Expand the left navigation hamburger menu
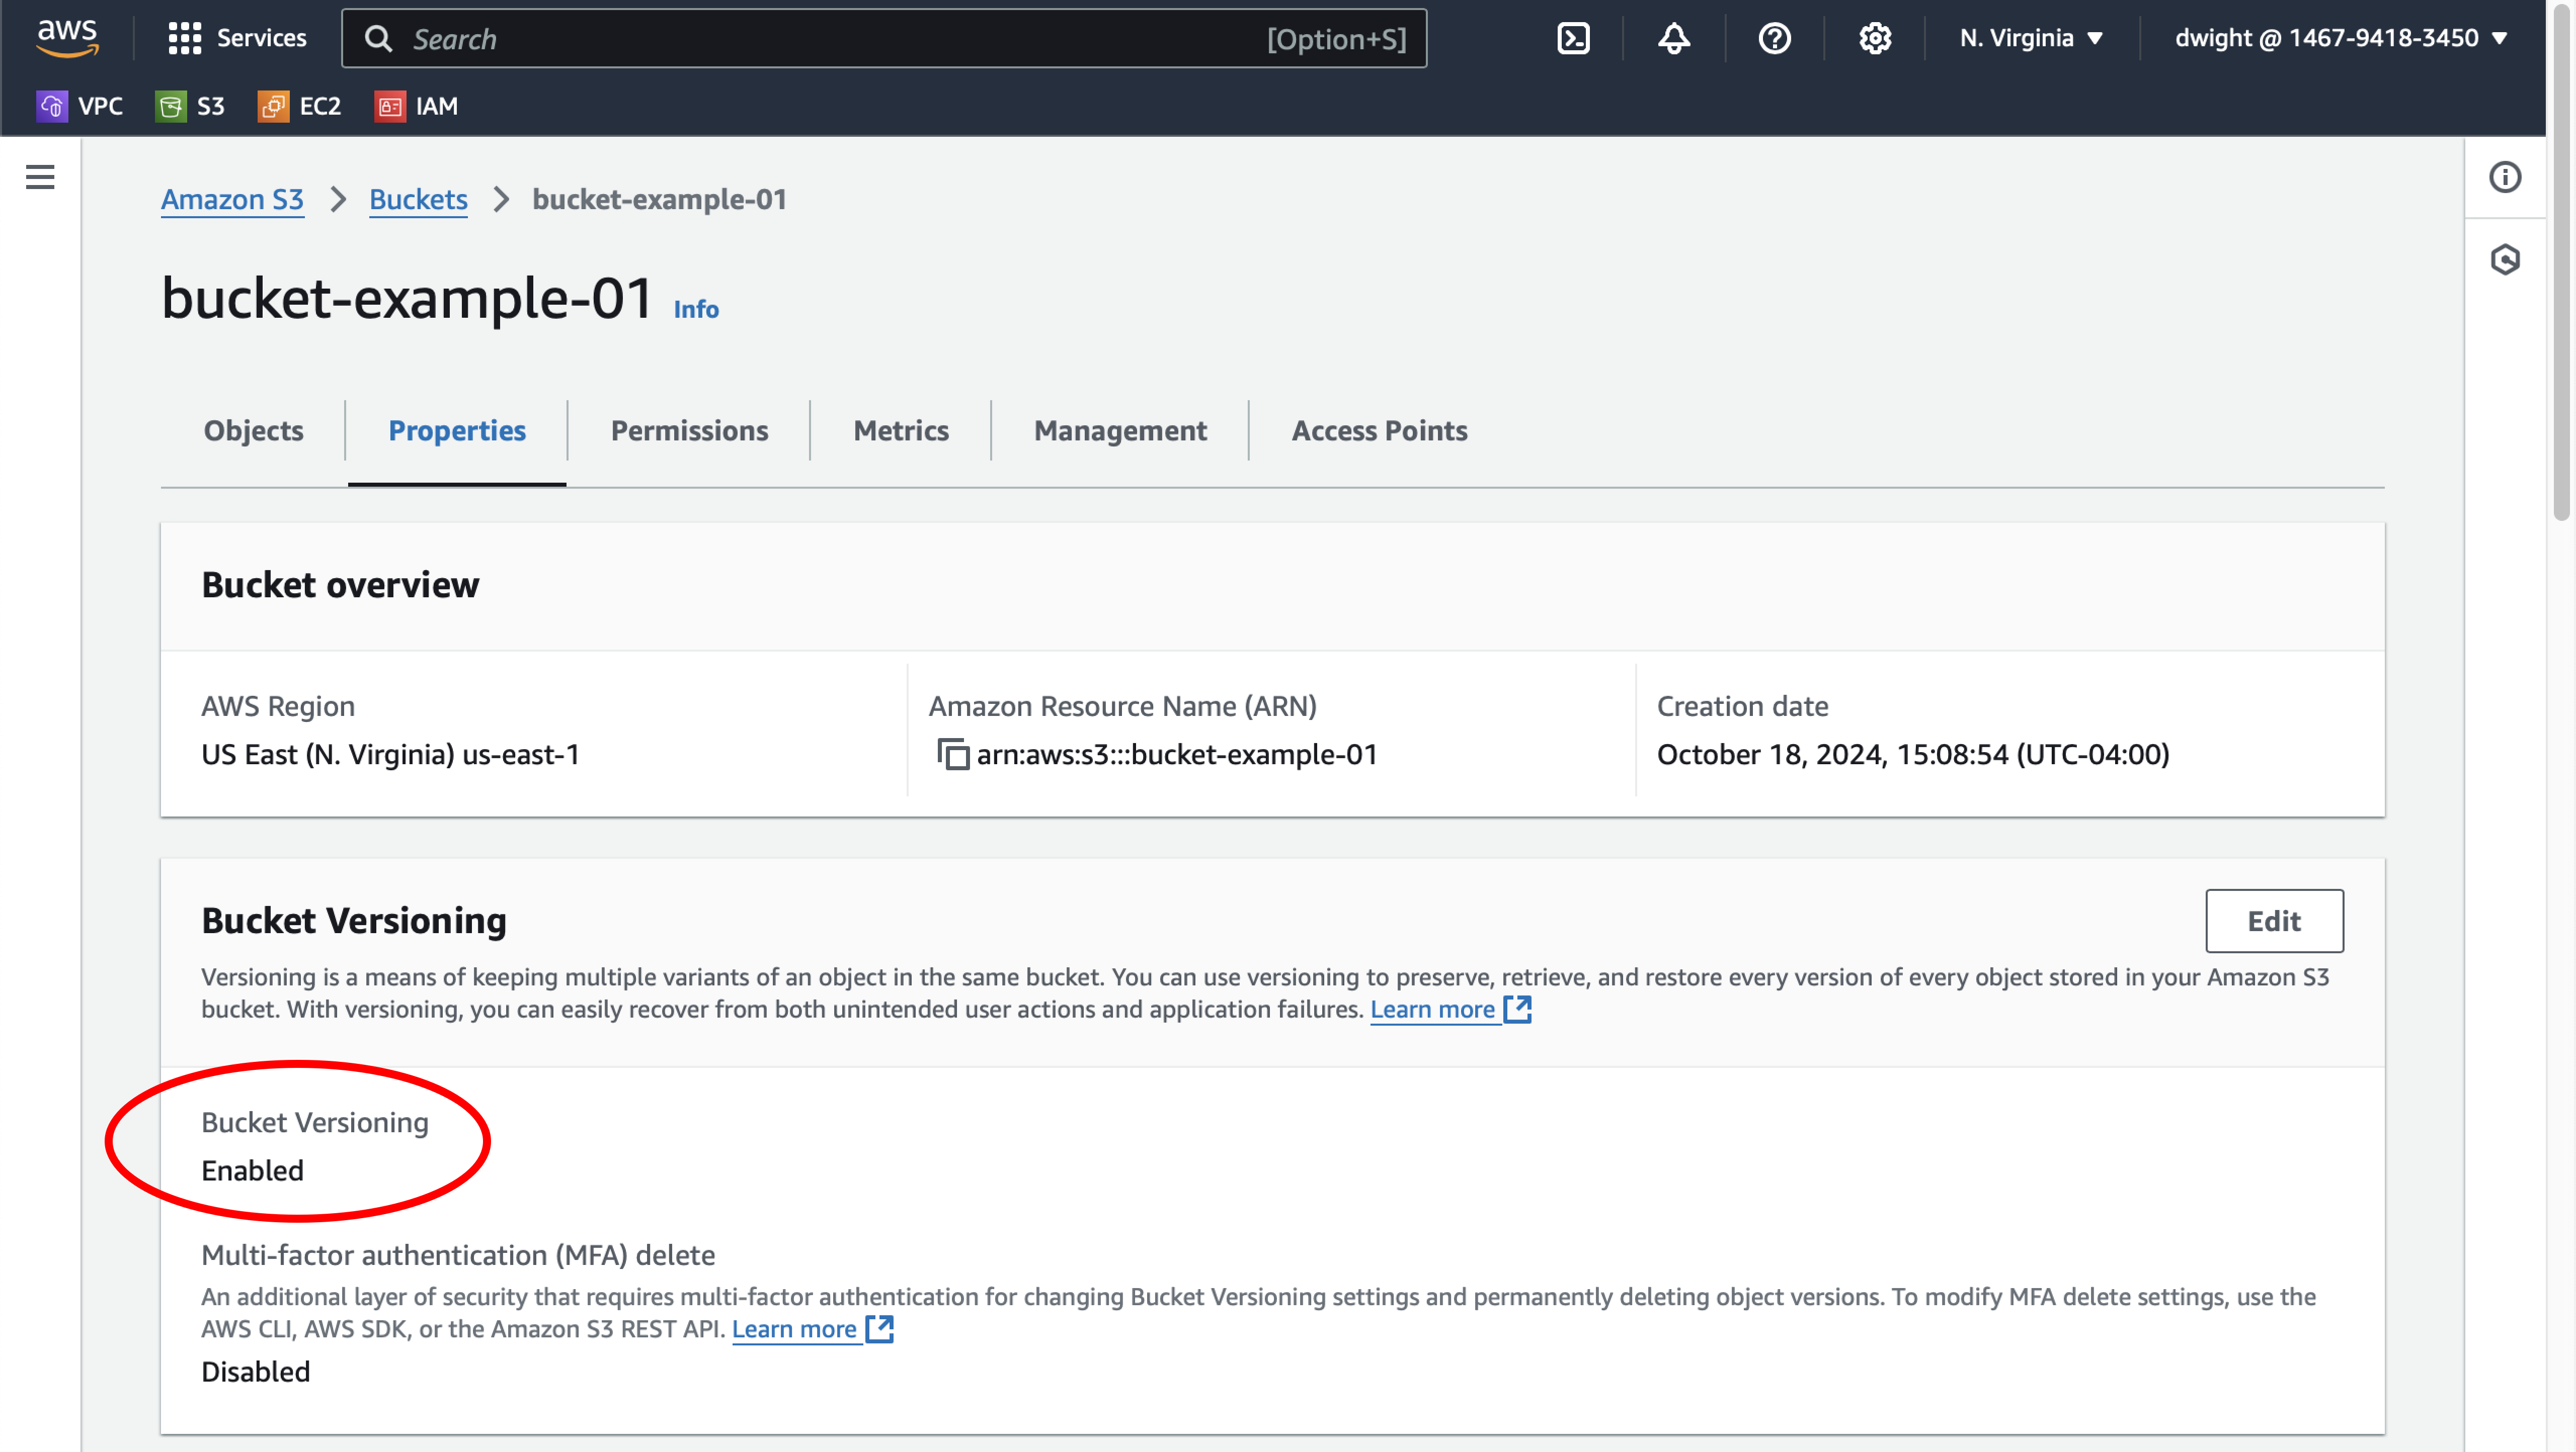Image resolution: width=2576 pixels, height=1452 pixels. [39, 177]
